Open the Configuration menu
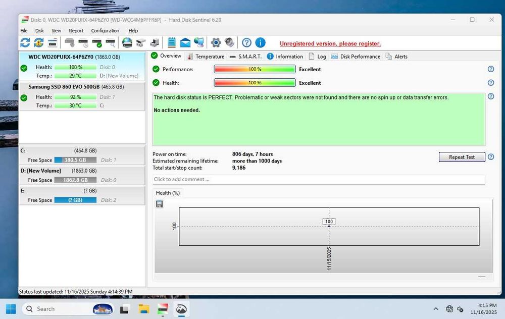Image resolution: width=505 pixels, height=319 pixels. 105,31
